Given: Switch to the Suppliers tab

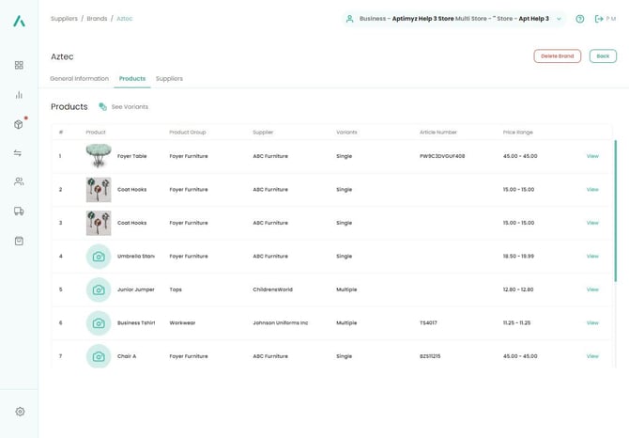Looking at the screenshot, I should click(169, 79).
